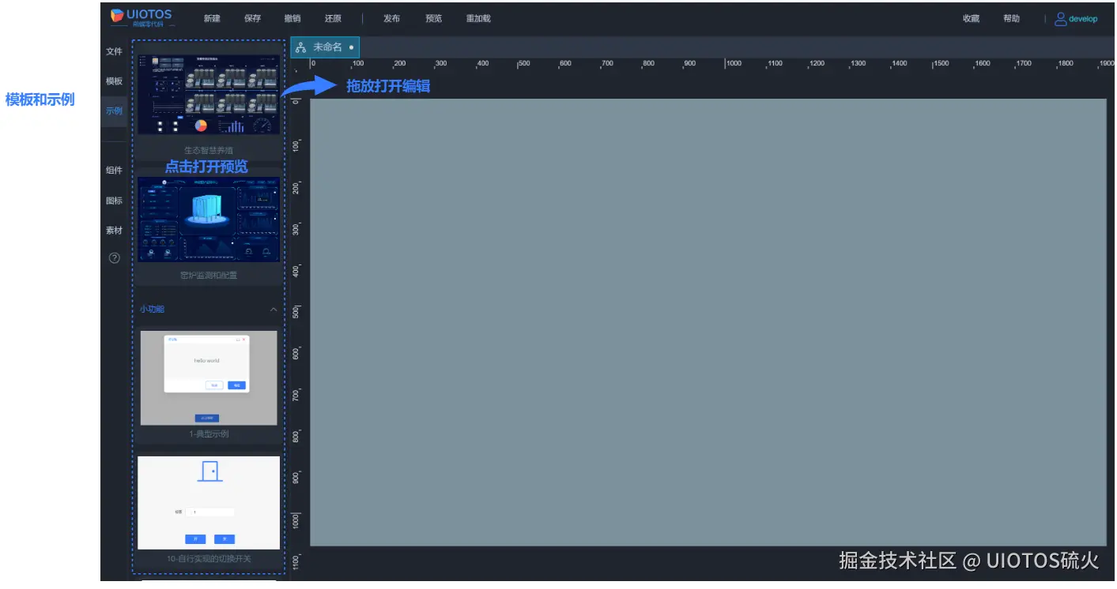Select the 示例 sidebar tab

click(114, 111)
